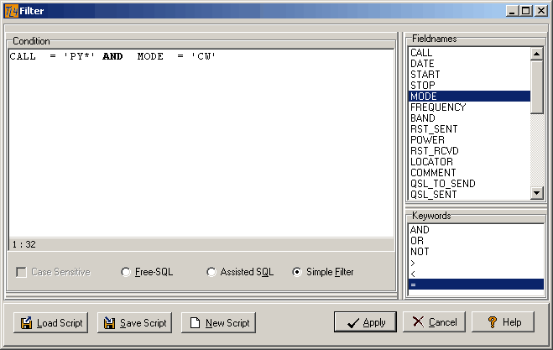
Task: Close the Filter window
Action: pyautogui.click(x=541, y=11)
